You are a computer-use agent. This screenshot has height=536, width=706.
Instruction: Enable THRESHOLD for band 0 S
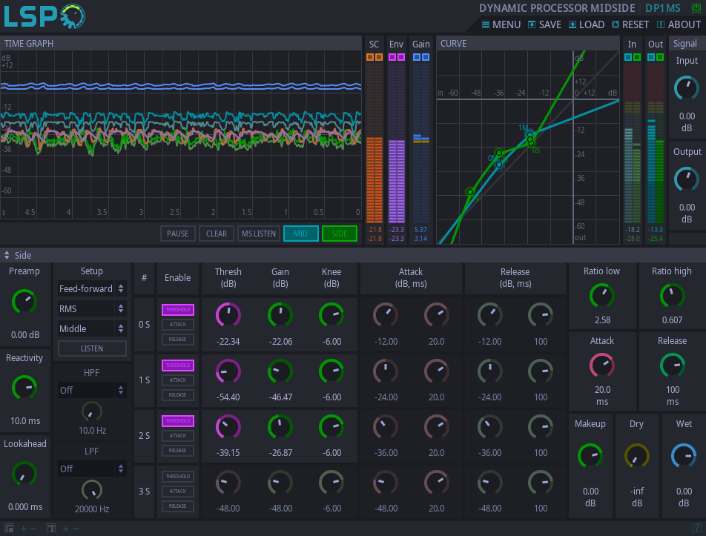pos(178,310)
